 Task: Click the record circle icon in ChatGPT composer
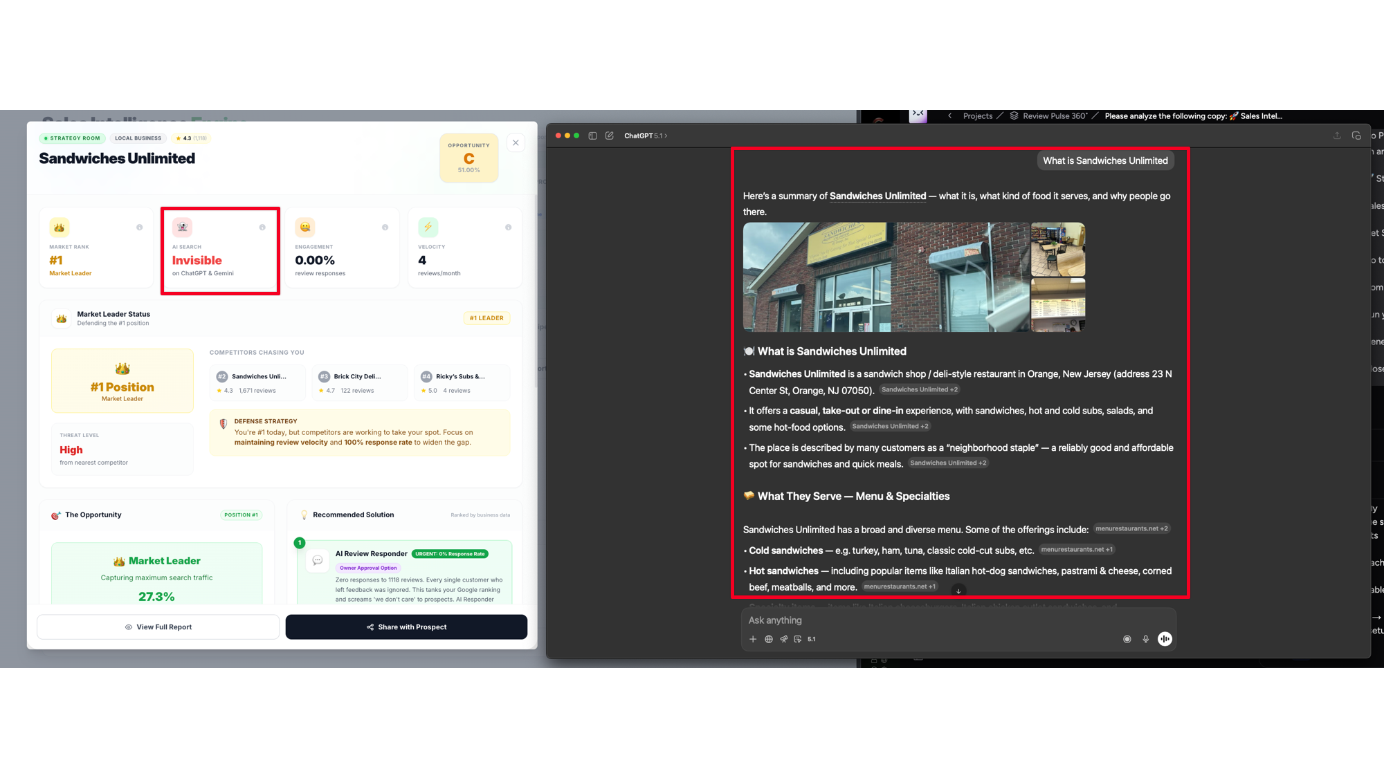pyautogui.click(x=1127, y=639)
